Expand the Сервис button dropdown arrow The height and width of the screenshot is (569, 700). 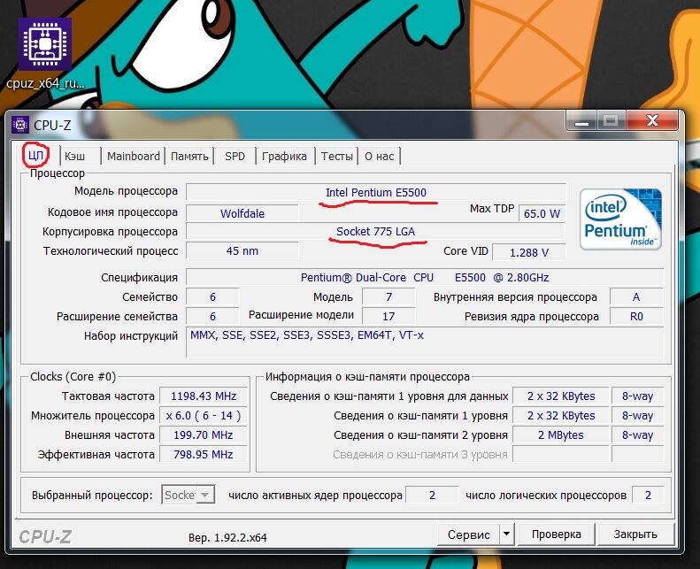(x=507, y=534)
